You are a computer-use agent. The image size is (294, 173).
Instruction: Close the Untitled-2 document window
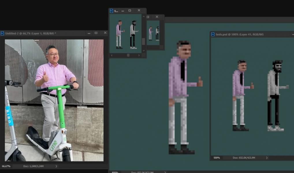(105, 33)
